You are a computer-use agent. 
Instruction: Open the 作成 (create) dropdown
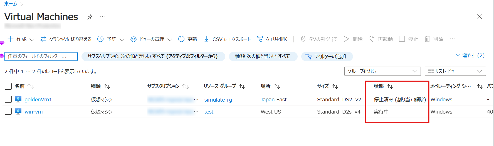click(21, 39)
